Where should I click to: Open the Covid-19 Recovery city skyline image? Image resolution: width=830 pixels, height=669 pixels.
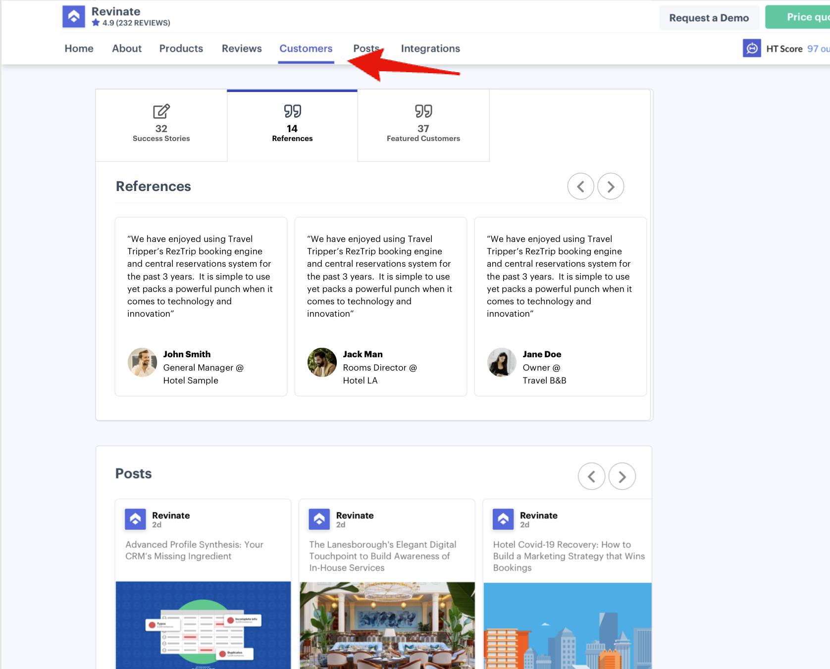coord(568,625)
